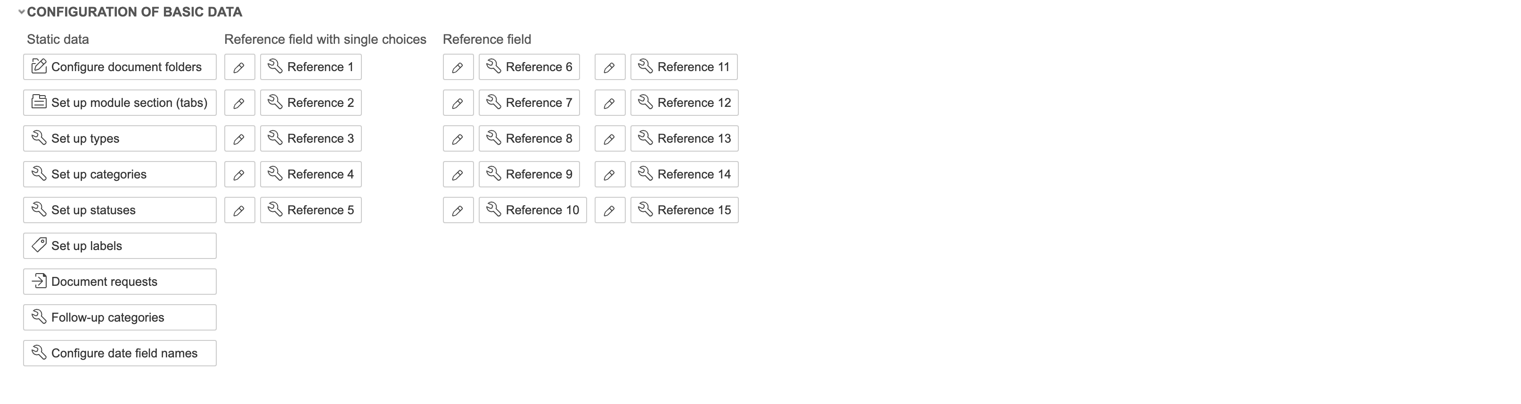Screen dimensions: 1521x404
Task: Click the pencil icon beside Reference 6
Action: click(x=458, y=67)
